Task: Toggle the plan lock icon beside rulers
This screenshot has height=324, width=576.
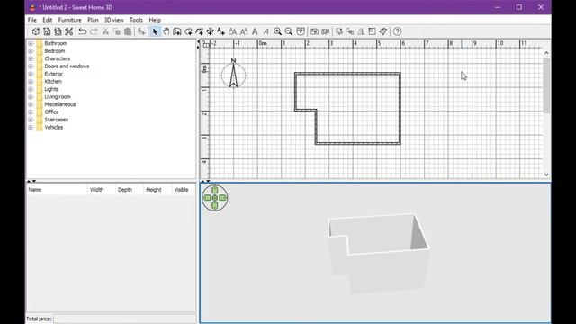Action: (205, 44)
